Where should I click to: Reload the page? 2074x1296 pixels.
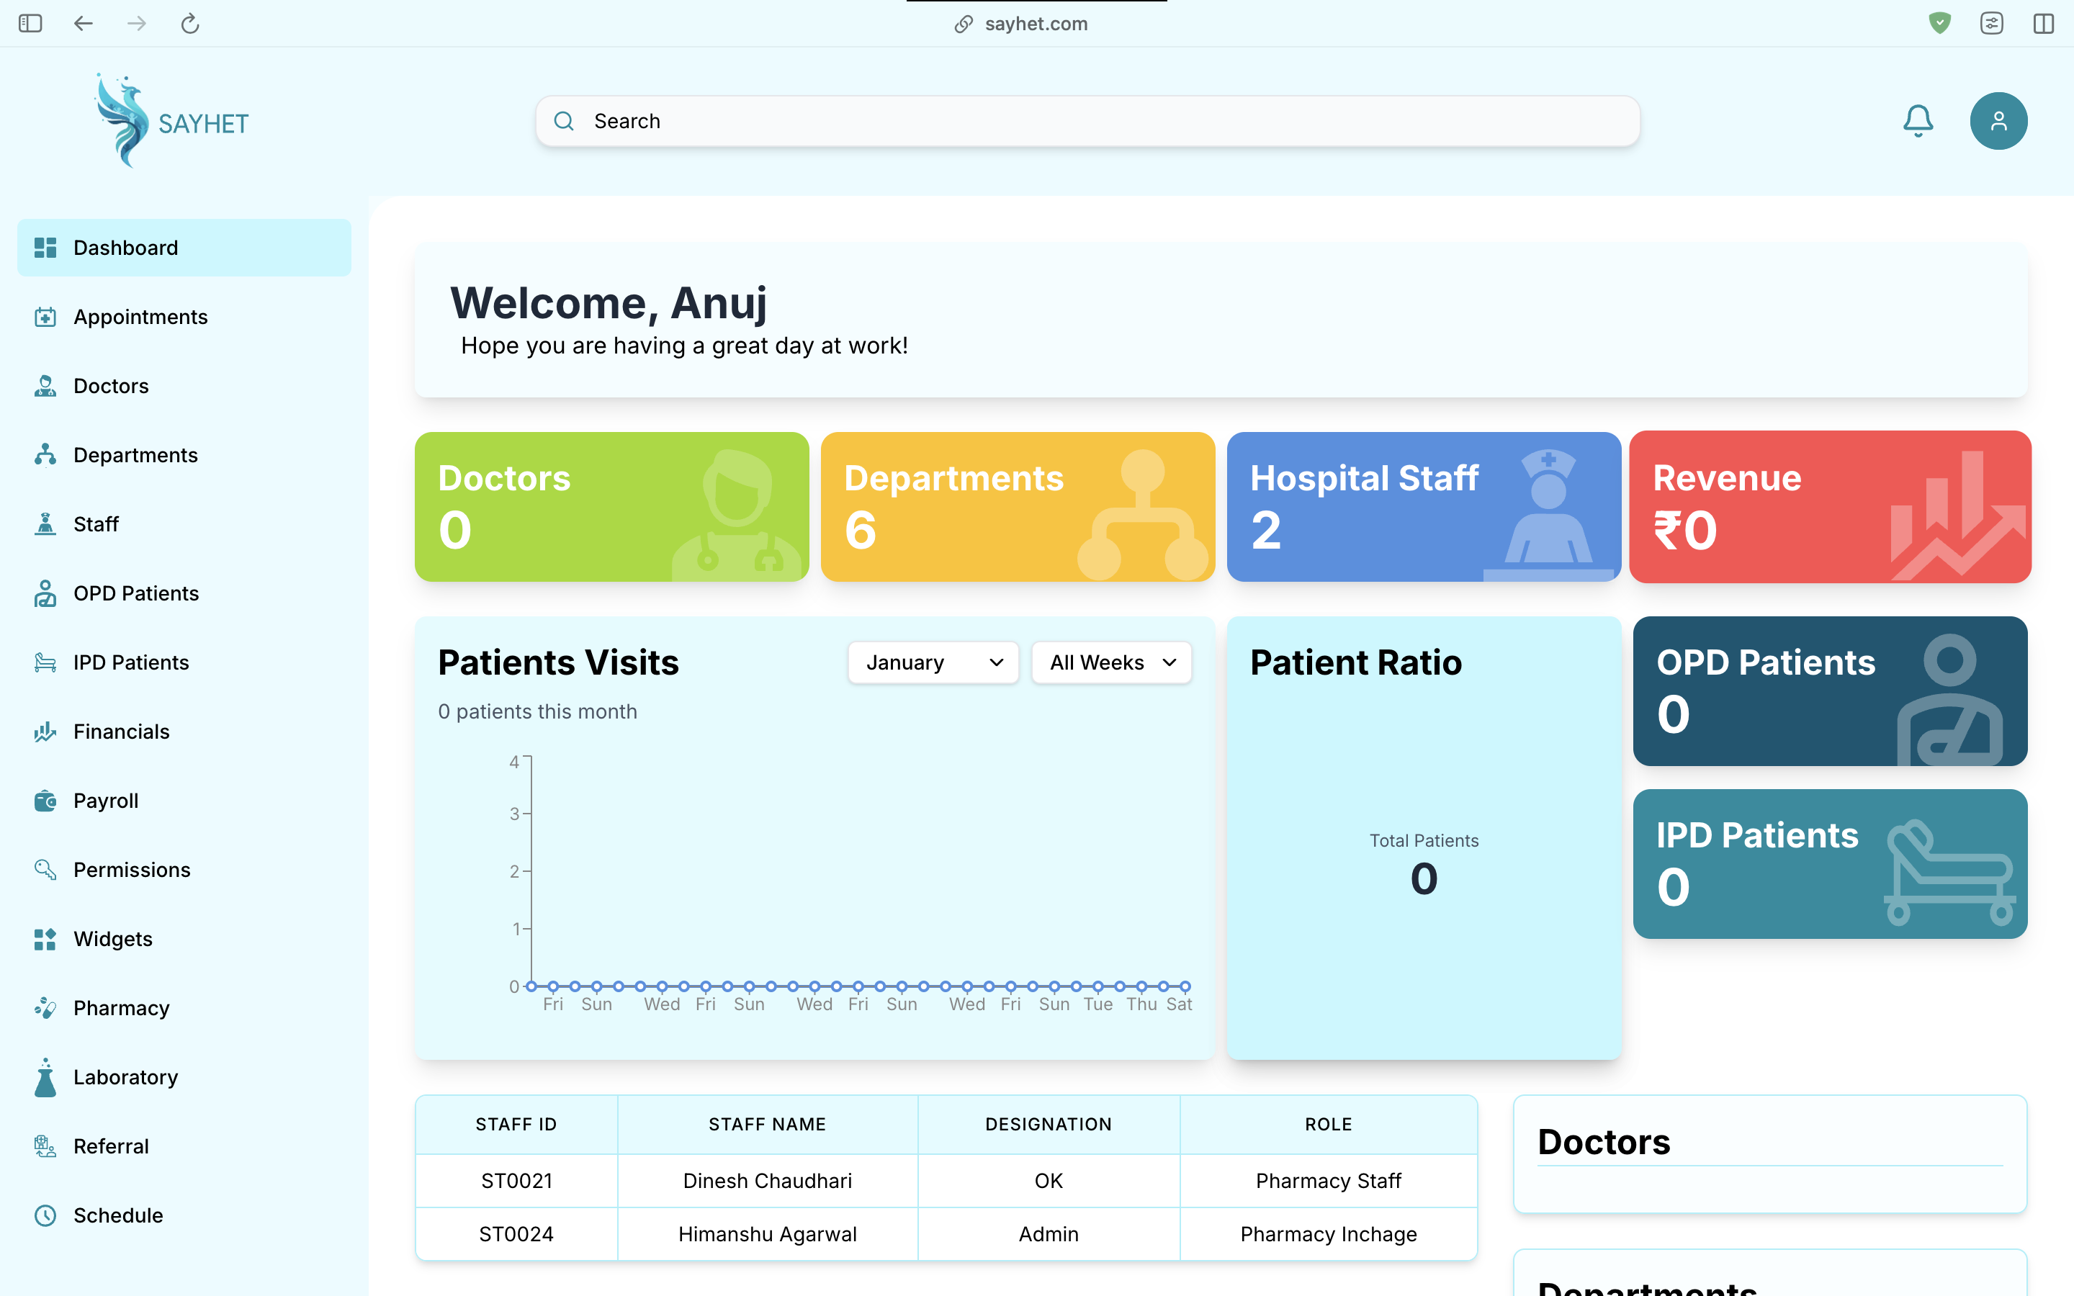(x=190, y=23)
